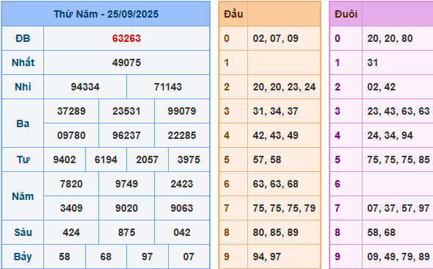This screenshot has width=433, height=269.
Task: Select fifth prize number 3409
Action: click(x=71, y=208)
